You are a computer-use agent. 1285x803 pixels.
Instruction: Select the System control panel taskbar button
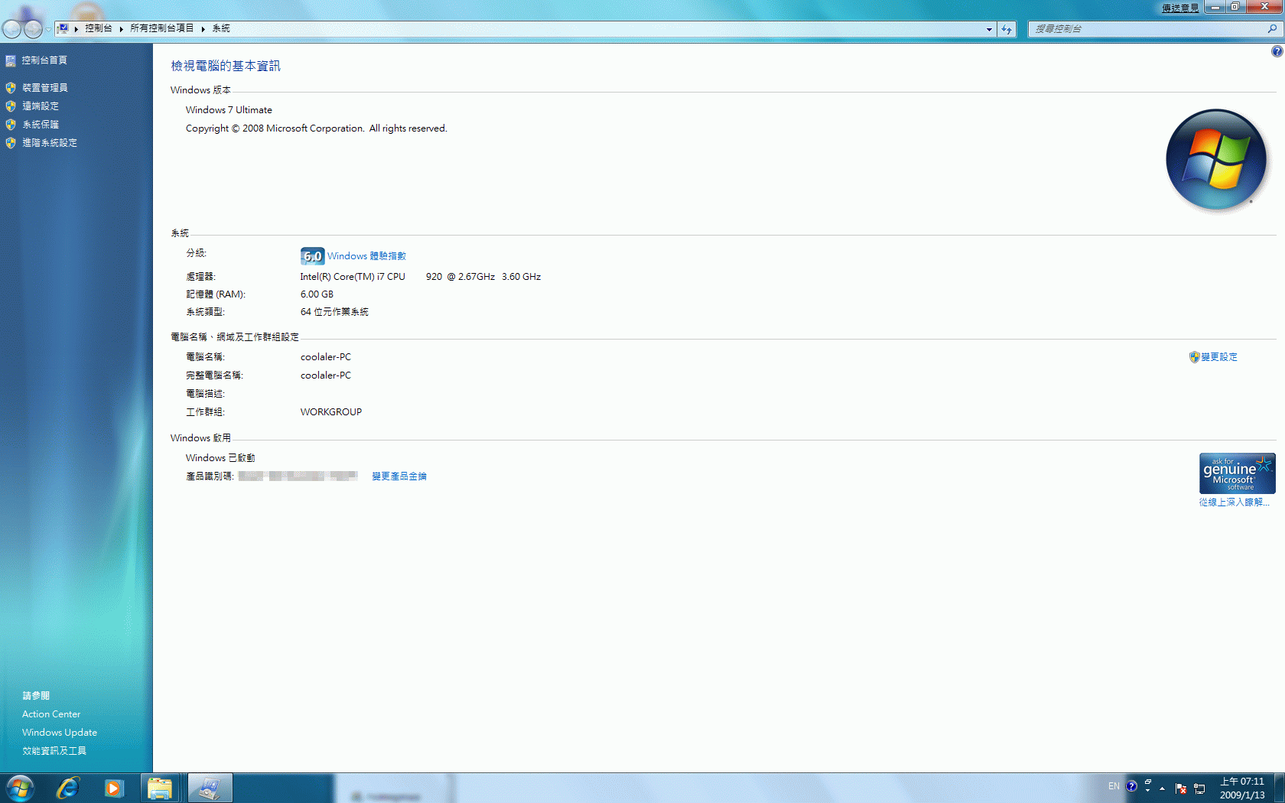click(x=209, y=788)
